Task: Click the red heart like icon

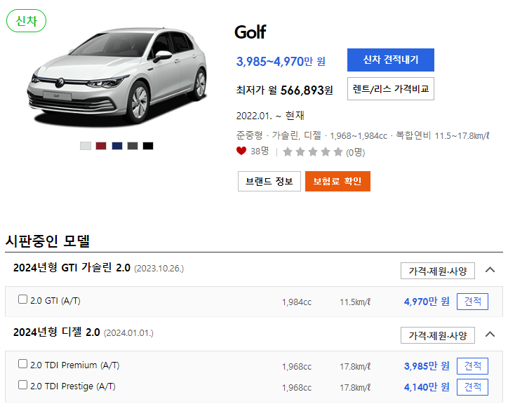Action: tap(241, 151)
